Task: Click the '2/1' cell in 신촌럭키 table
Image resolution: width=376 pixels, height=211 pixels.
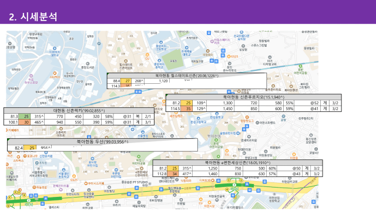Action: pos(148,117)
